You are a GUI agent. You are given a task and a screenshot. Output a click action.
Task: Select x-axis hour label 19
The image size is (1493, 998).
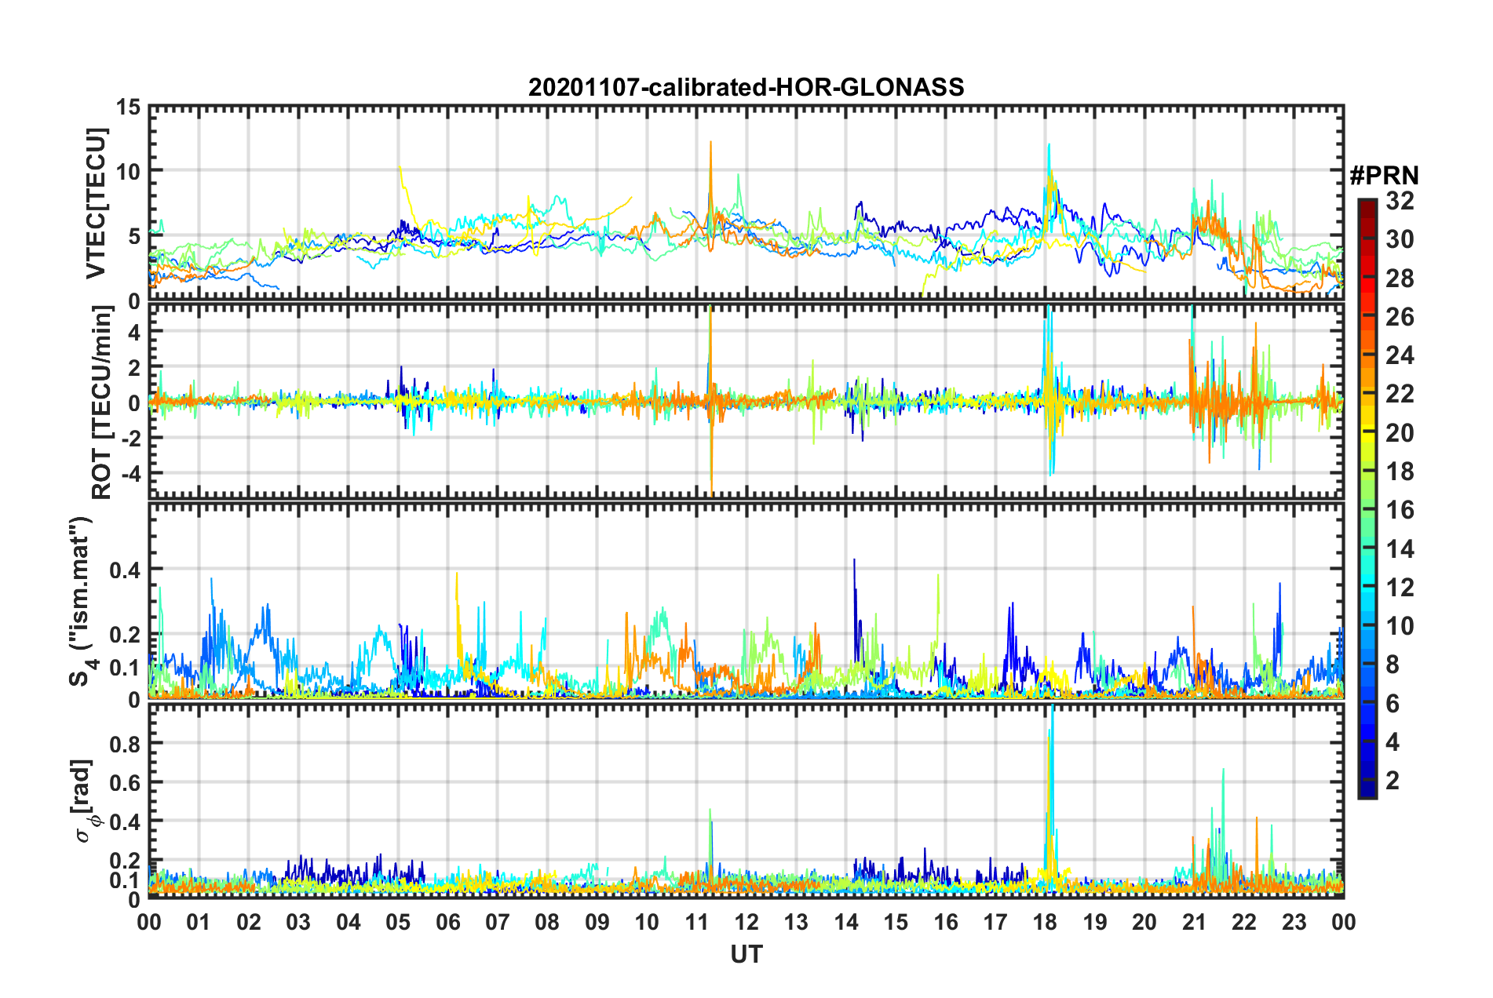pos(1095,922)
